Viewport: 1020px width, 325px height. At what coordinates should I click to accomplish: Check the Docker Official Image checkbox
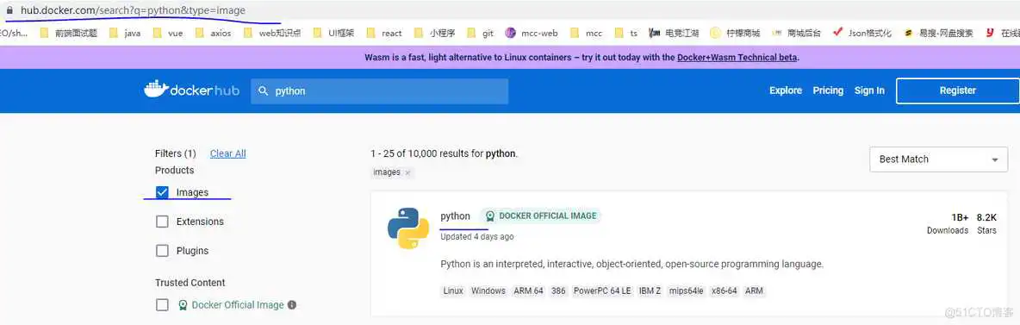(162, 305)
